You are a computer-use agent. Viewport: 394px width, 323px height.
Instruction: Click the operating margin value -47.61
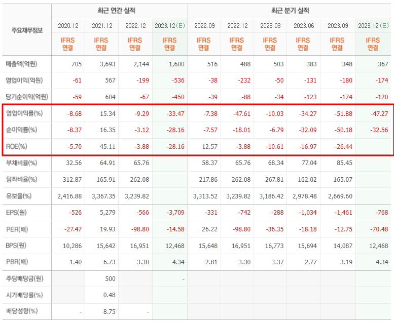point(241,114)
